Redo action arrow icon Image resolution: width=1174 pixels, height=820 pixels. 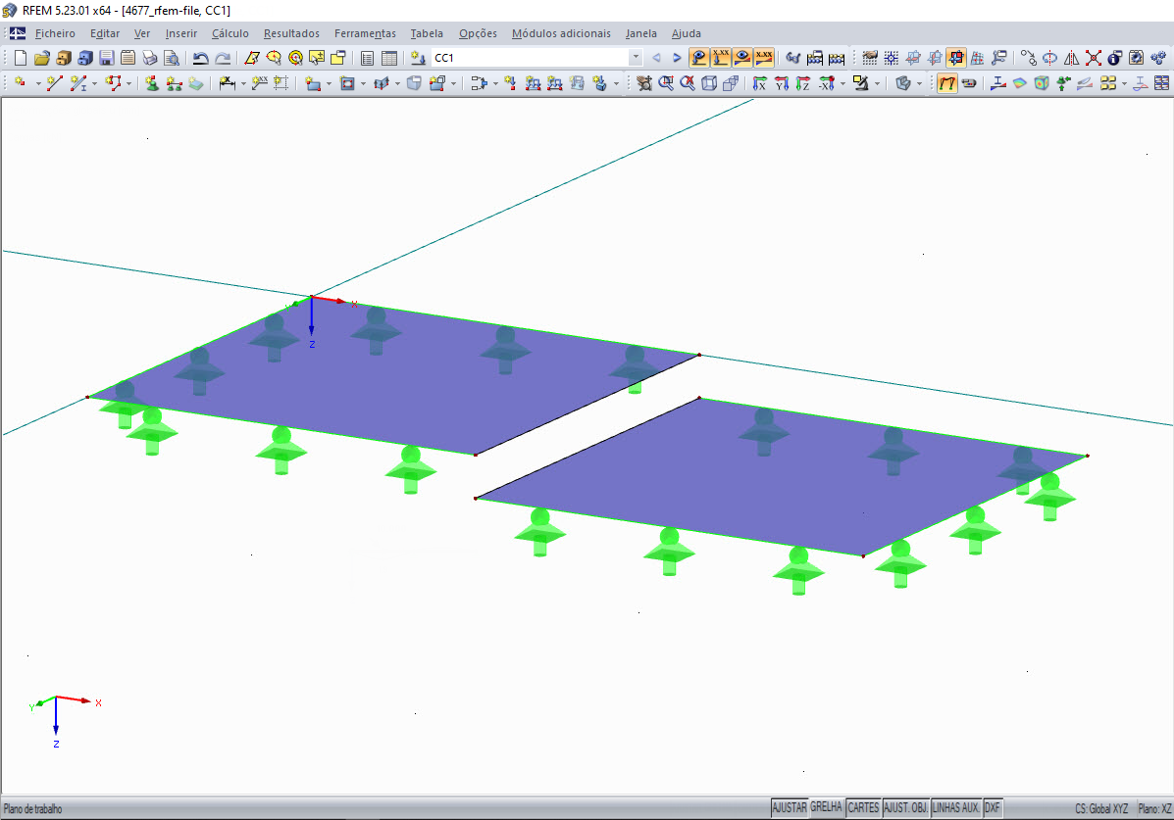coord(223,58)
